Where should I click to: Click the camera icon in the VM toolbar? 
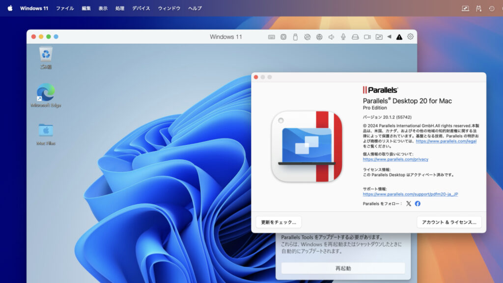[x=366, y=36]
